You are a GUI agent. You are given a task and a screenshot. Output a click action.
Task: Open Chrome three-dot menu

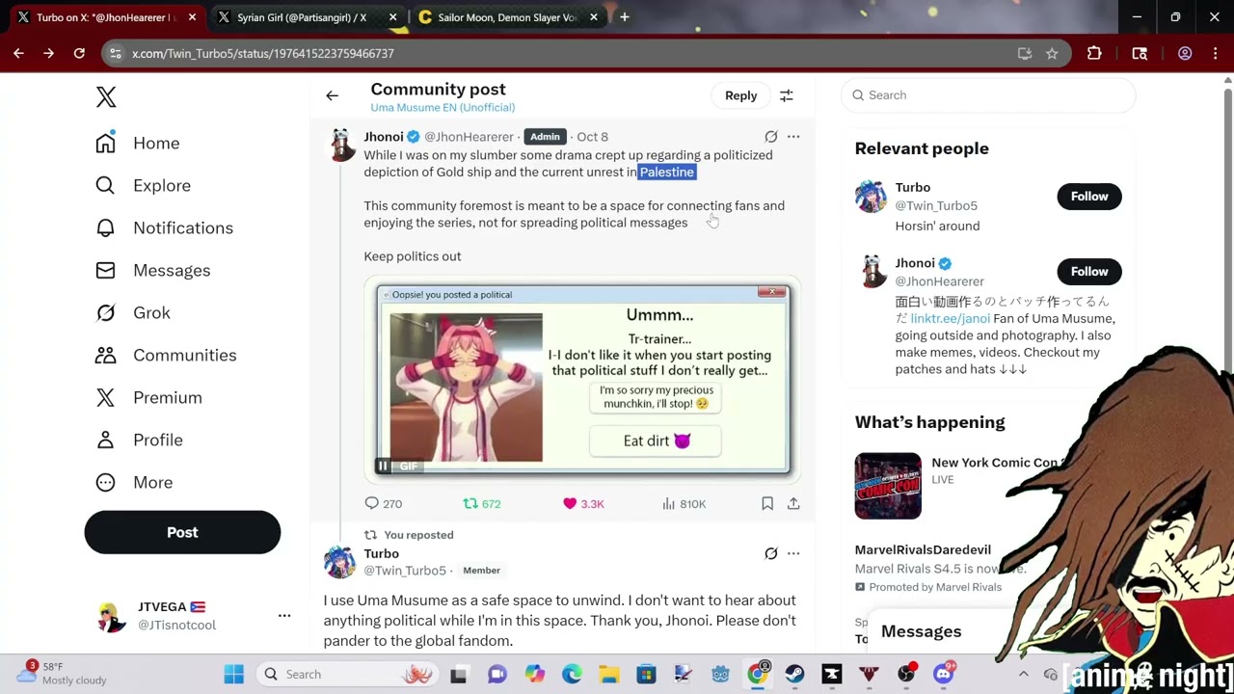pyautogui.click(x=1214, y=54)
